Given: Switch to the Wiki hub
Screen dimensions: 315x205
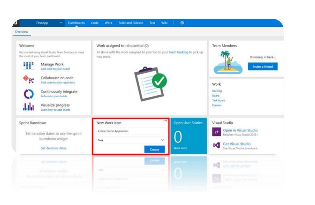Looking at the screenshot, I should tap(164, 23).
